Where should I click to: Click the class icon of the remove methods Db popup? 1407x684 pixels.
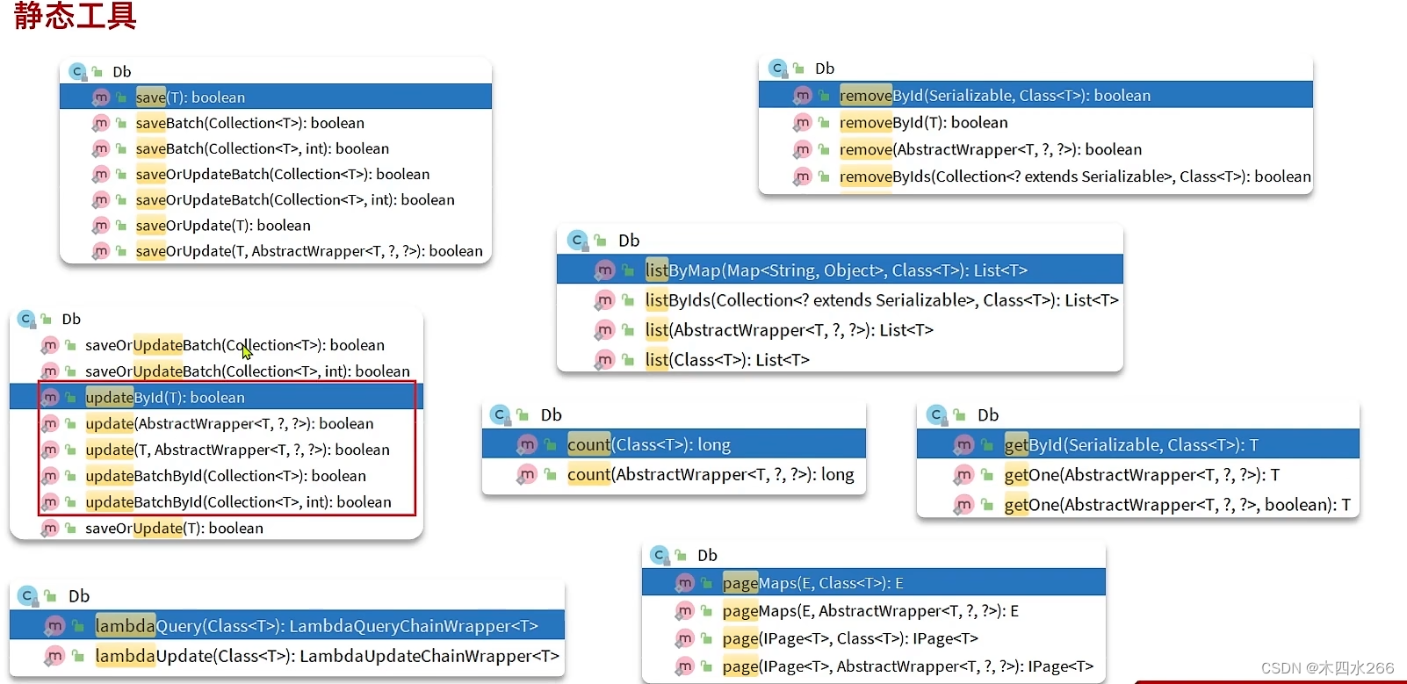[777, 68]
